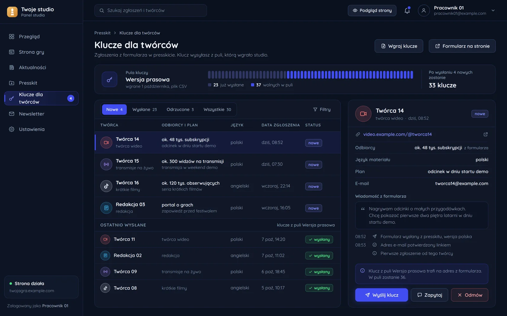Screen dimensions: 507x316
Task: Open the video.example.com/@tworca14 link
Action: pyautogui.click(x=397, y=134)
